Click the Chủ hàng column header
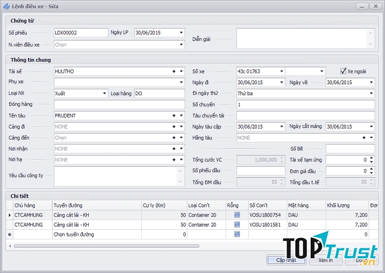Image resolution: width=385 pixels, height=273 pixels. coord(32,206)
